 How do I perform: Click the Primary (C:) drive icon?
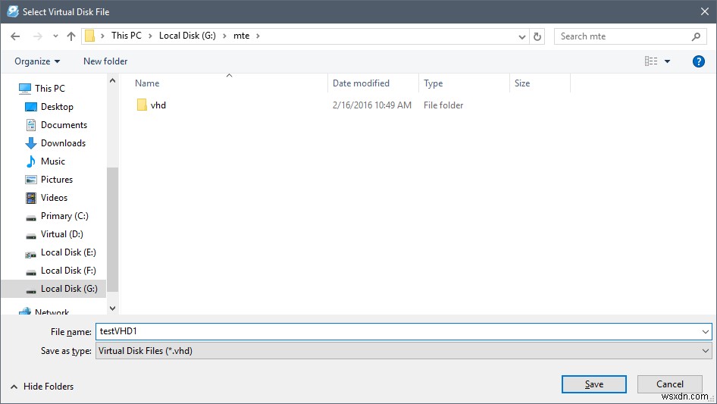30,218
